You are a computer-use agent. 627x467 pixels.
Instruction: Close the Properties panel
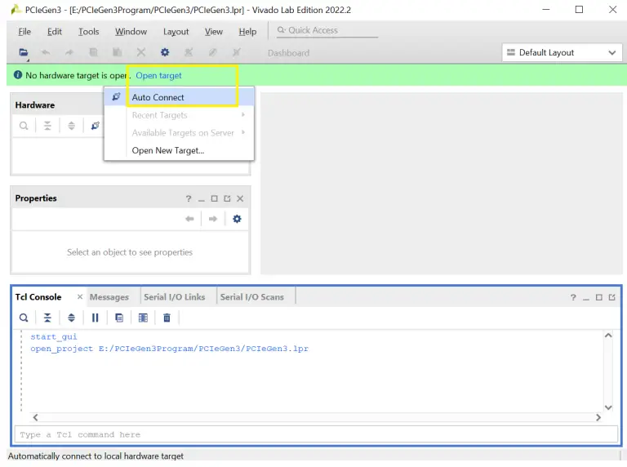(240, 198)
